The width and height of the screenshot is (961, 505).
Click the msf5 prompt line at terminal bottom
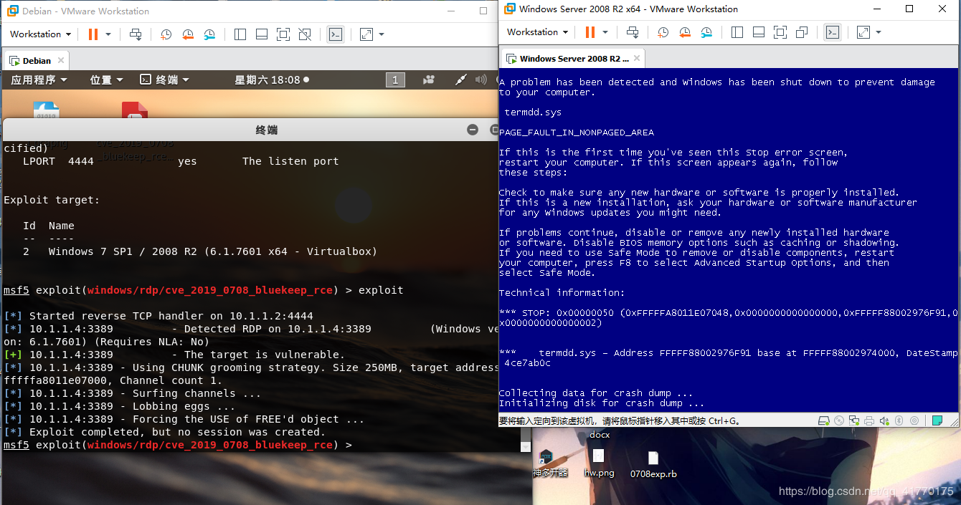pyautogui.click(x=178, y=445)
